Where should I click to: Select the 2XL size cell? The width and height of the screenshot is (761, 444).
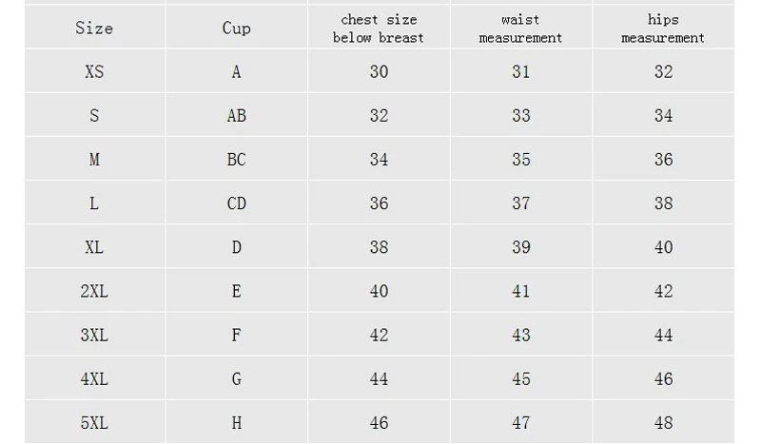94,291
